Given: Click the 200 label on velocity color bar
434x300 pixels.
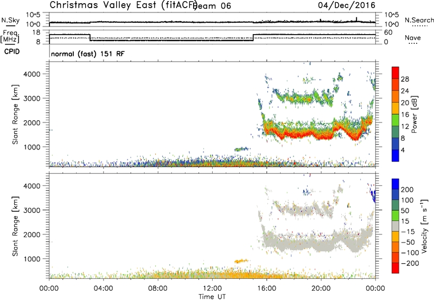Looking at the screenshot, I should tap(407, 190).
